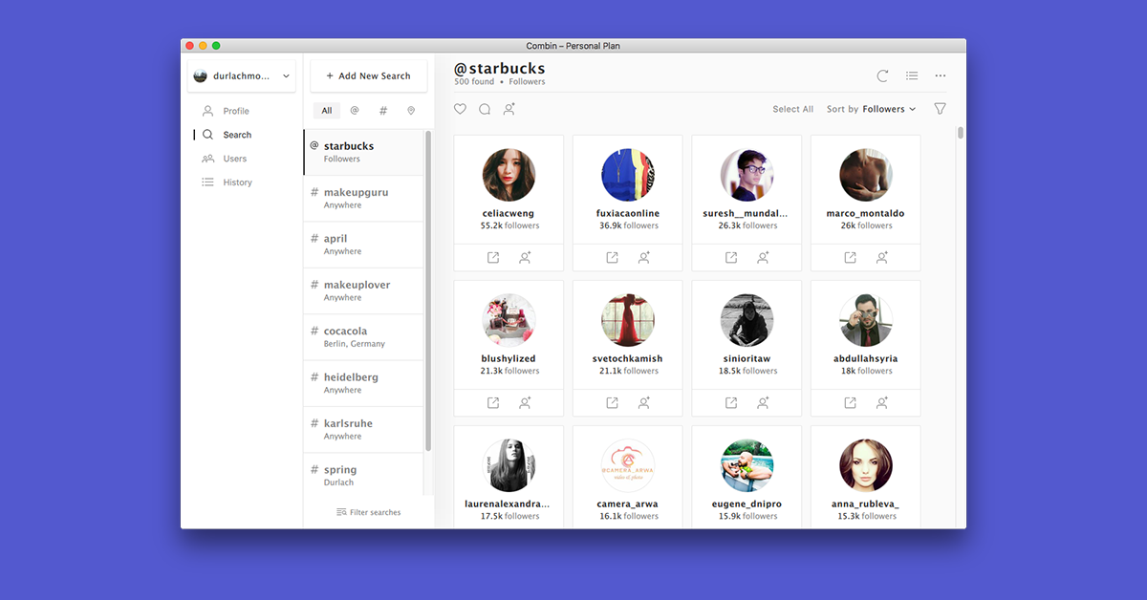Image resolution: width=1147 pixels, height=600 pixels.
Task: Open suresh__mundal's external link icon
Action: 731,257
